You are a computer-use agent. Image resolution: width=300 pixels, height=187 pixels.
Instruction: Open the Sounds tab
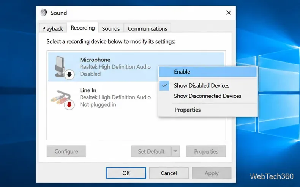click(x=111, y=29)
